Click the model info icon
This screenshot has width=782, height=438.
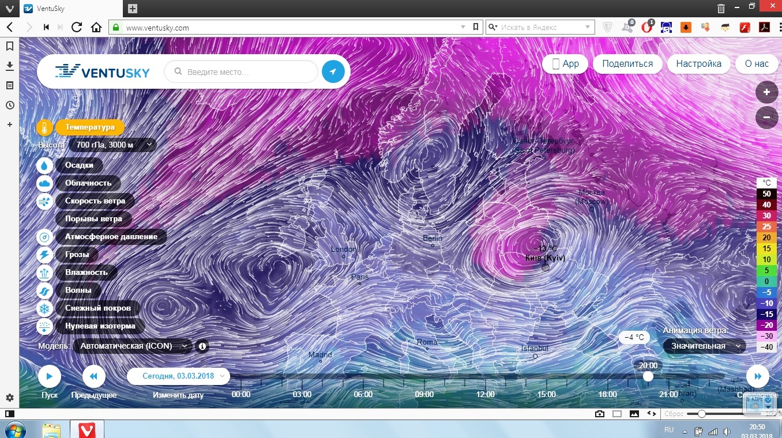click(202, 346)
